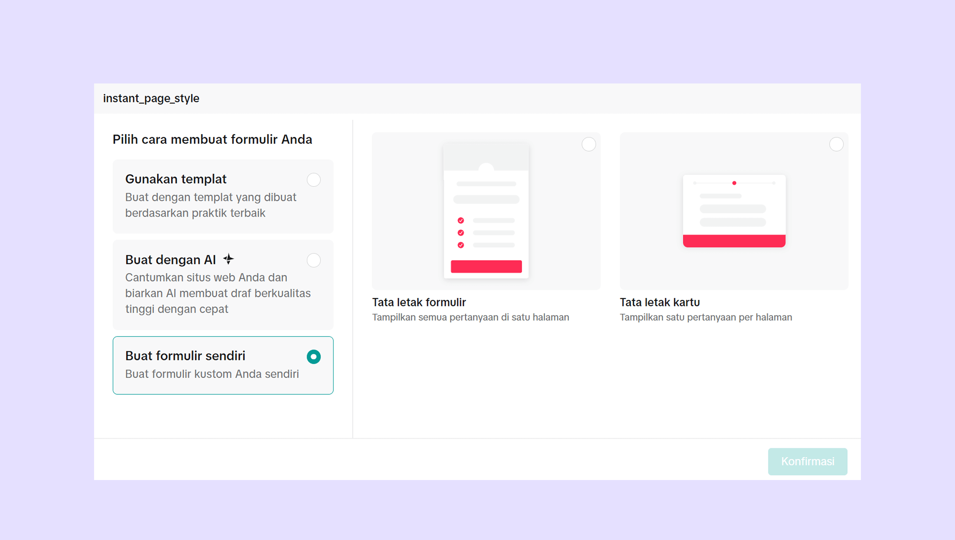Select the Buat dengan AI radio button
This screenshot has width=955, height=540.
coord(314,260)
